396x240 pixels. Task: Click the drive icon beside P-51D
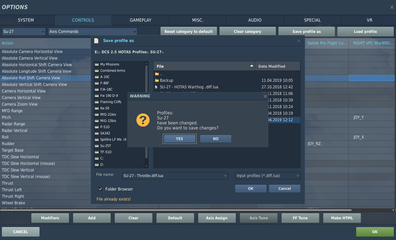pyautogui.click(x=97, y=127)
